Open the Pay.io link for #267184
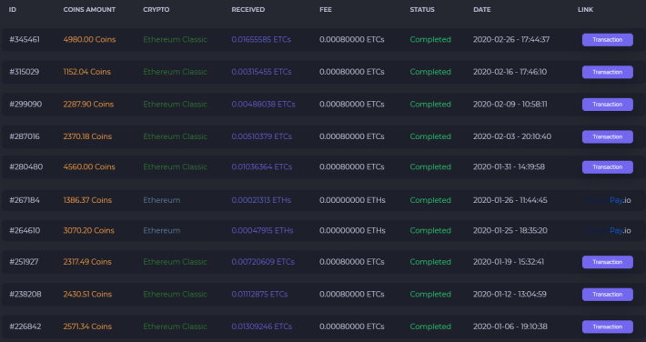The width and height of the screenshot is (646, 342). pyautogui.click(x=608, y=200)
